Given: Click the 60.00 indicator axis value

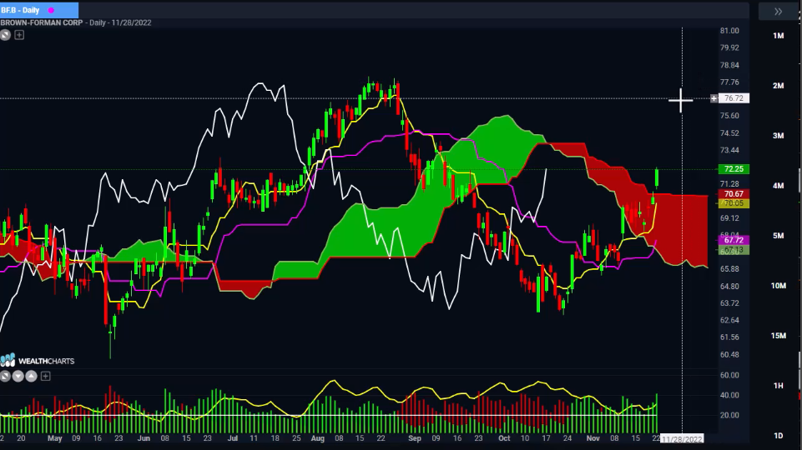Looking at the screenshot, I should click(x=729, y=375).
